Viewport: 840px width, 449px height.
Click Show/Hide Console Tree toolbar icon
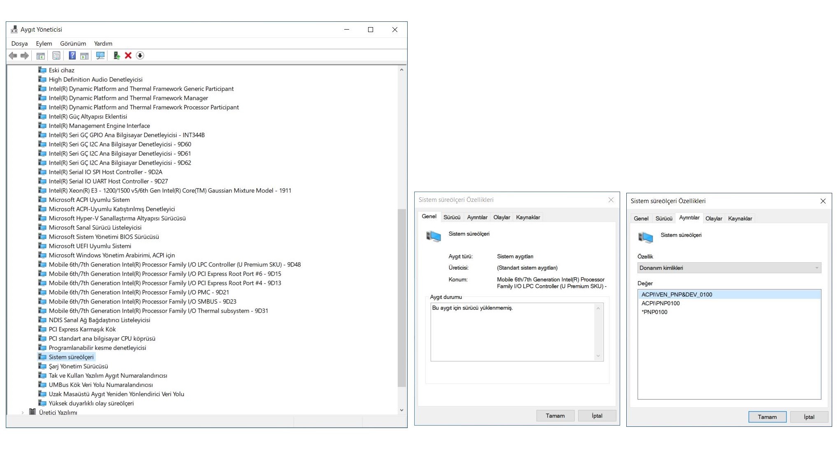40,56
